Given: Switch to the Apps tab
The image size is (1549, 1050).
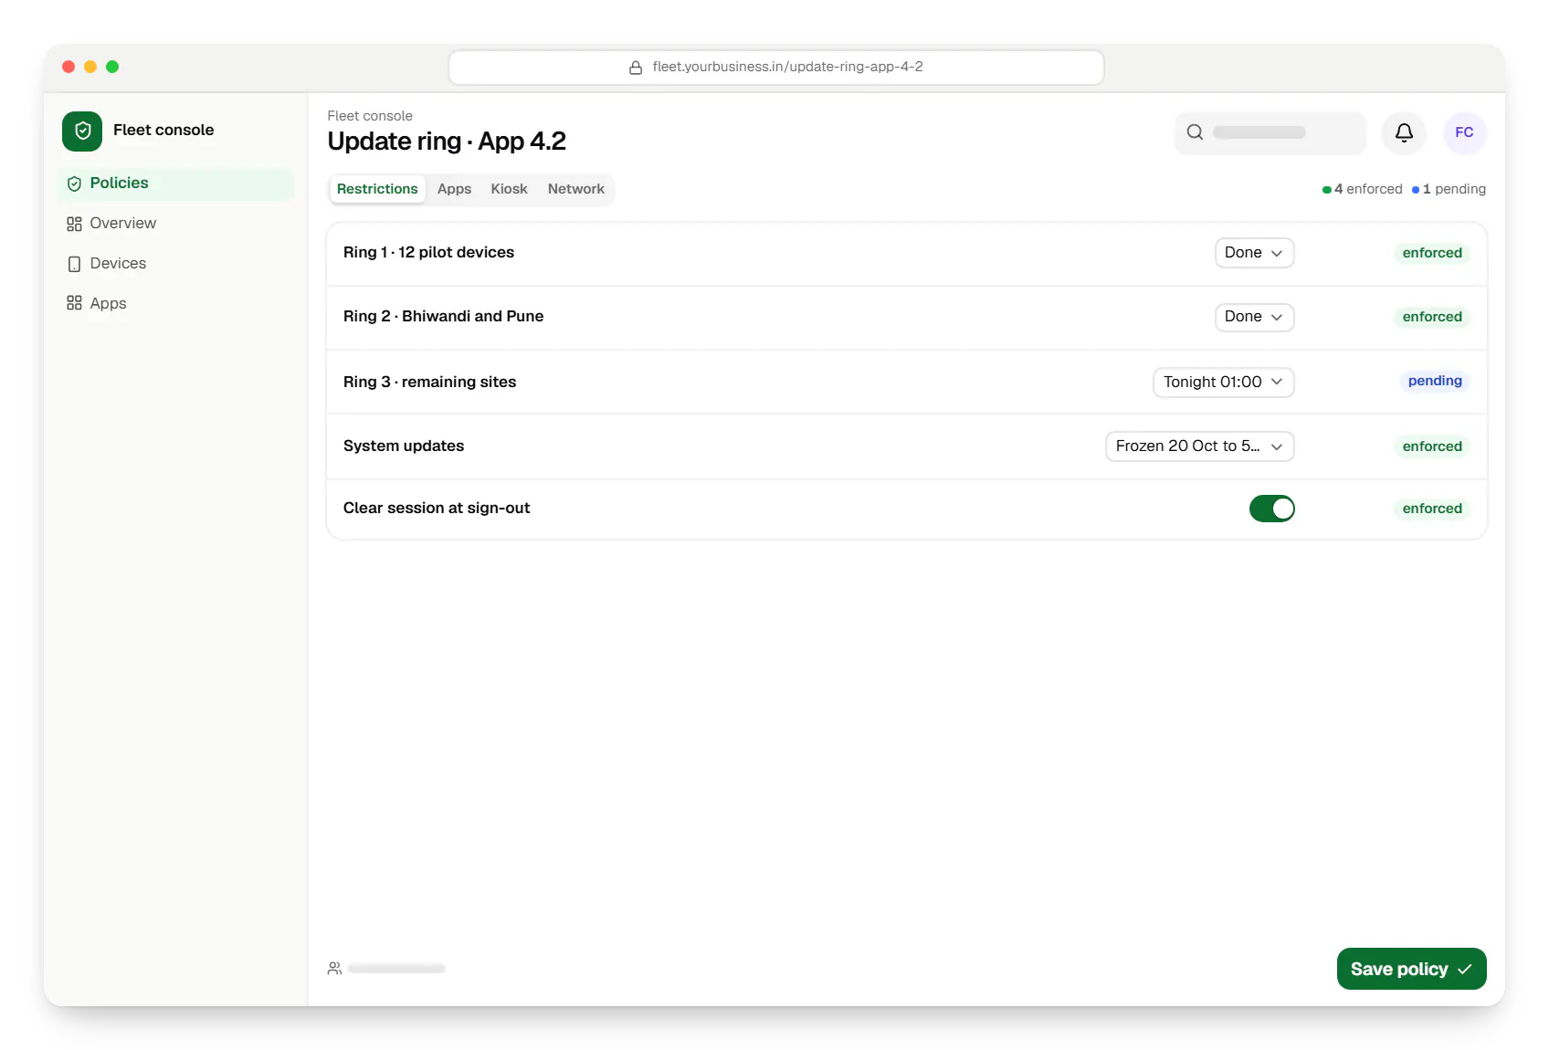Looking at the screenshot, I should [x=454, y=189].
